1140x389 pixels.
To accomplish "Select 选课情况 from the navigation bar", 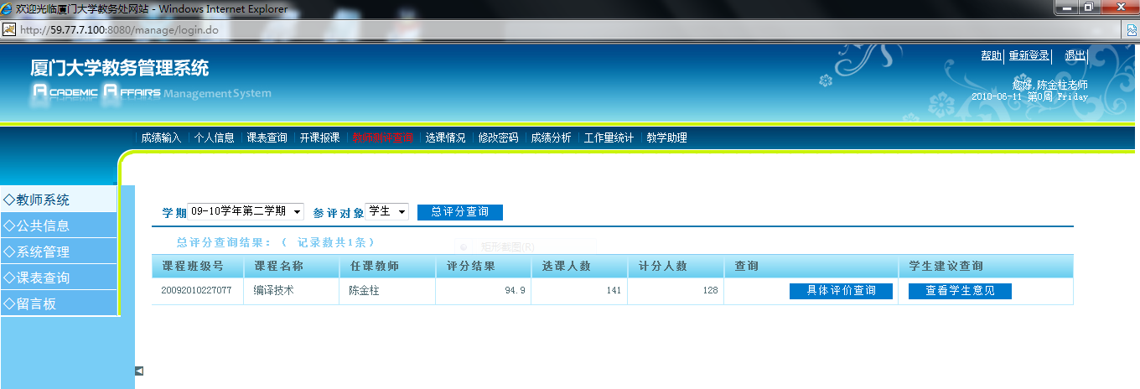I will [x=445, y=137].
